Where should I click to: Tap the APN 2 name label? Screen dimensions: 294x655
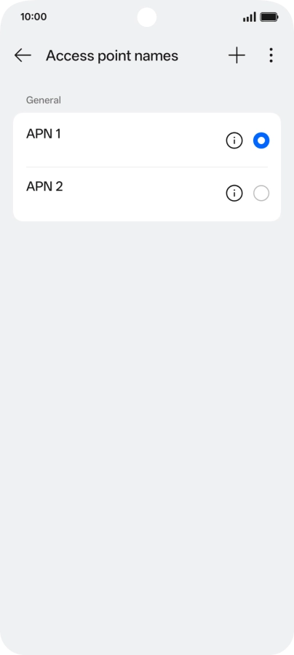click(x=44, y=186)
